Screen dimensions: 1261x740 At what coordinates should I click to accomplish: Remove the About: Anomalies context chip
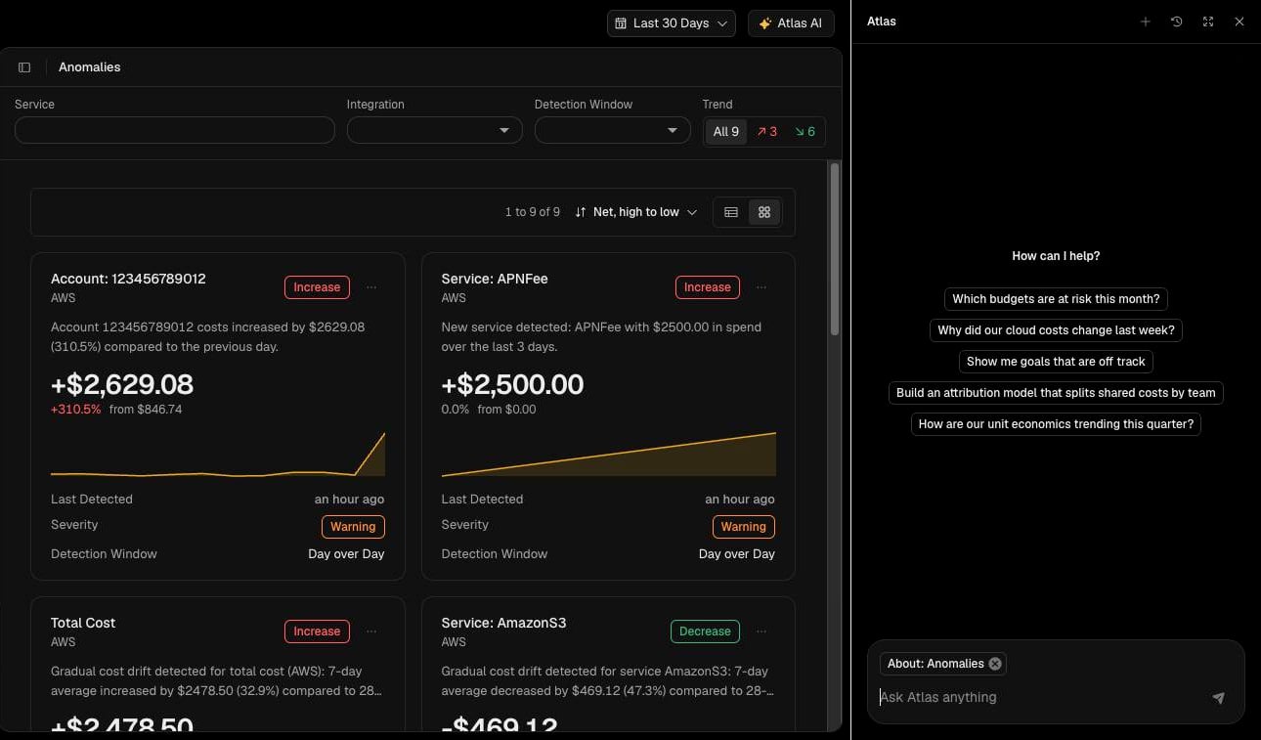995,664
